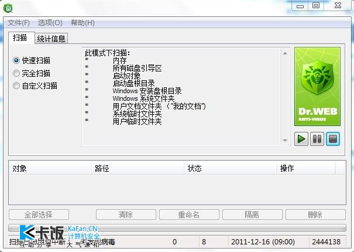Maximize the Dr.Web scanner window
The height and width of the screenshot is (252, 354).
click(x=316, y=5)
